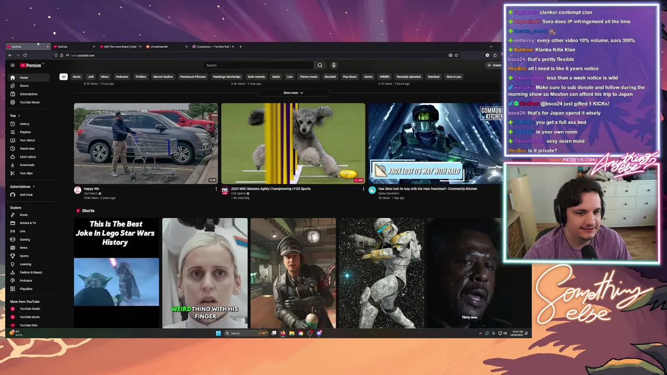
Task: Open the clone trooper Short thumbnail
Action: [381, 273]
